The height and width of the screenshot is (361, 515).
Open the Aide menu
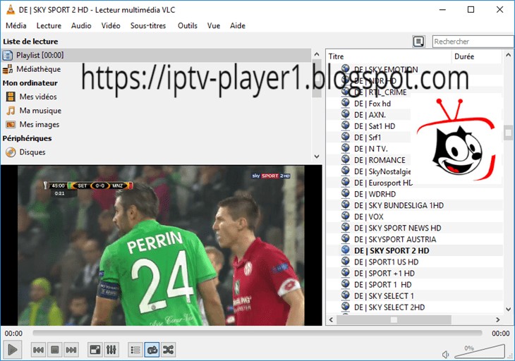238,25
